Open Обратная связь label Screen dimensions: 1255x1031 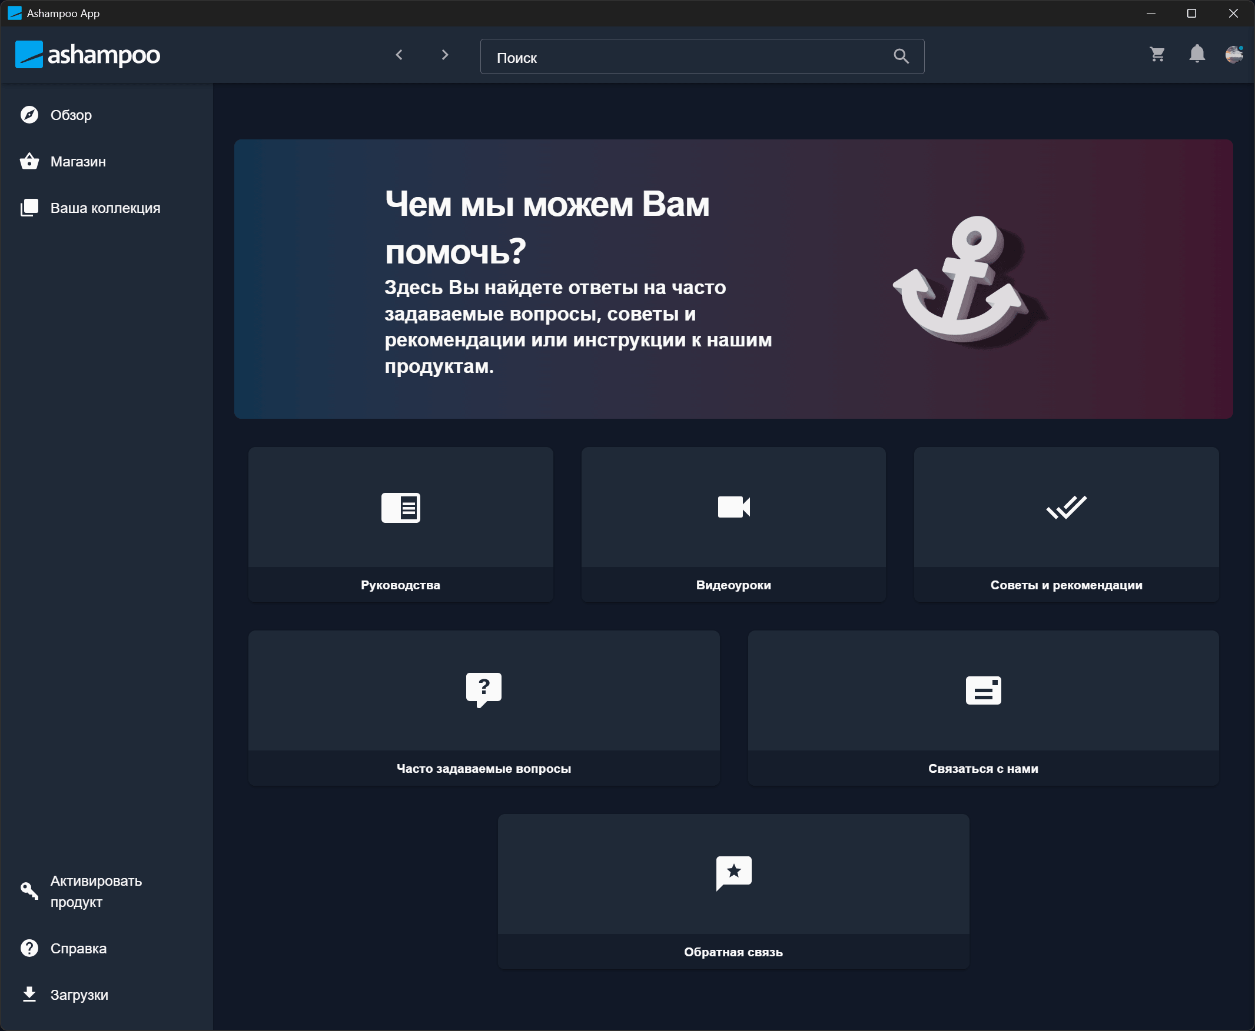[x=733, y=952]
